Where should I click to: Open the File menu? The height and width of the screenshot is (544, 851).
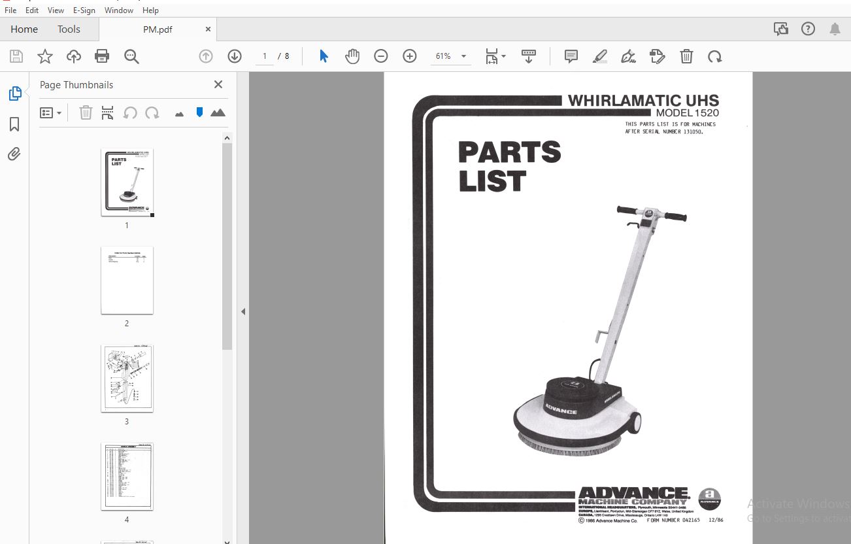(10, 10)
